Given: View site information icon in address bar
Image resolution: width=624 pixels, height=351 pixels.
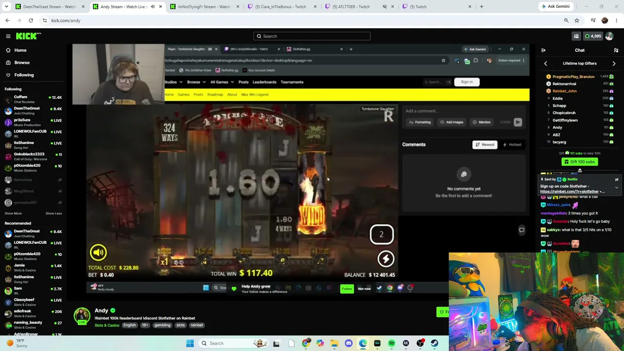Looking at the screenshot, I should 44,20.
